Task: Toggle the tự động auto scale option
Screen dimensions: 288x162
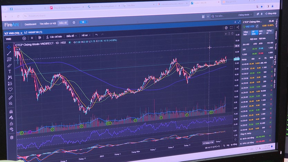Action: [234, 144]
